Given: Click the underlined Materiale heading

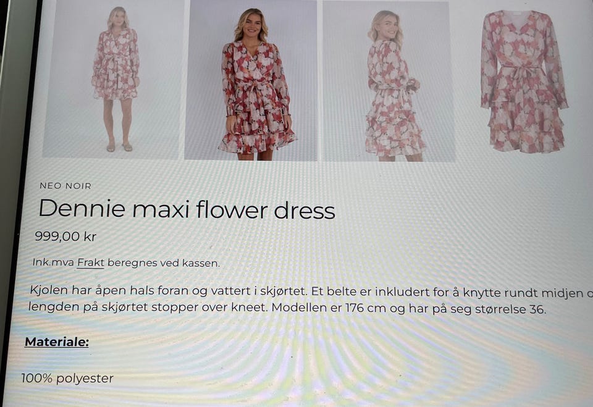Looking at the screenshot, I should tap(57, 342).
